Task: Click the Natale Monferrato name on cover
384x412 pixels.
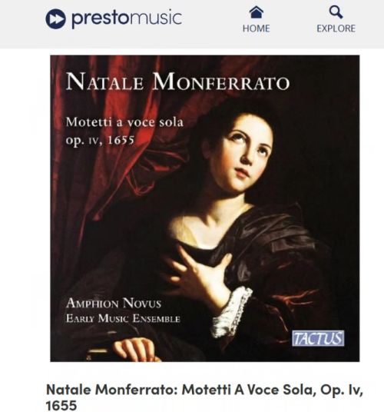Action: (177, 81)
